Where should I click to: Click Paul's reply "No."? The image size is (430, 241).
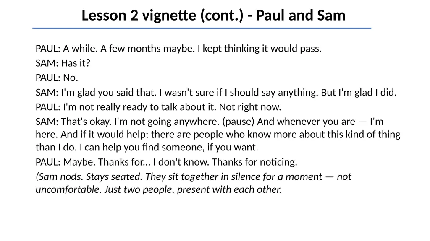(71, 78)
